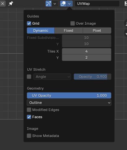
Task: Open the overlays dropdown arrow
Action: tap(69, 4)
